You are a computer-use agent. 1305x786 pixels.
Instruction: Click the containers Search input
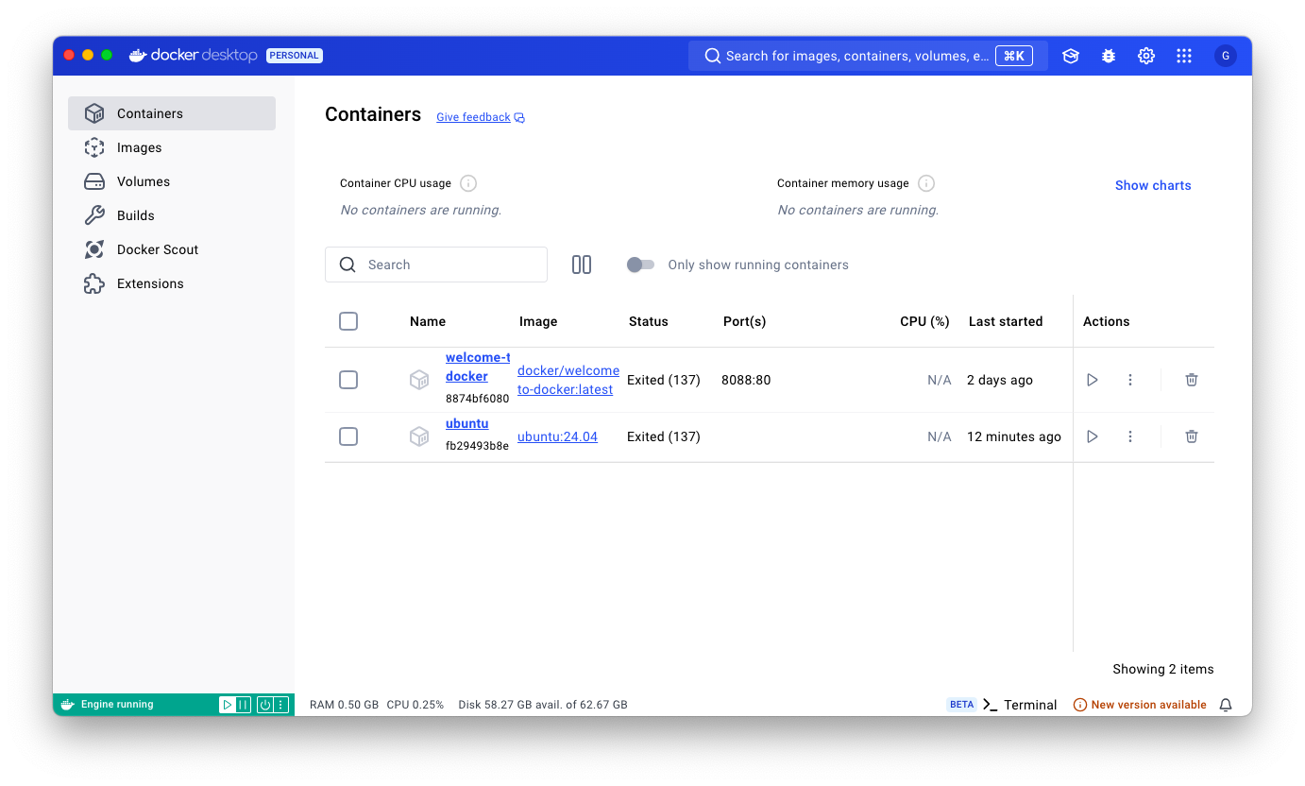coord(436,265)
